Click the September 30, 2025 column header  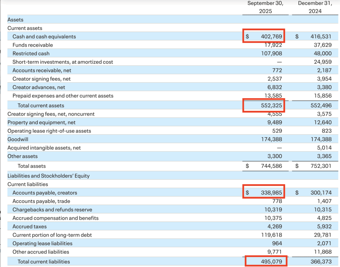[x=265, y=7]
